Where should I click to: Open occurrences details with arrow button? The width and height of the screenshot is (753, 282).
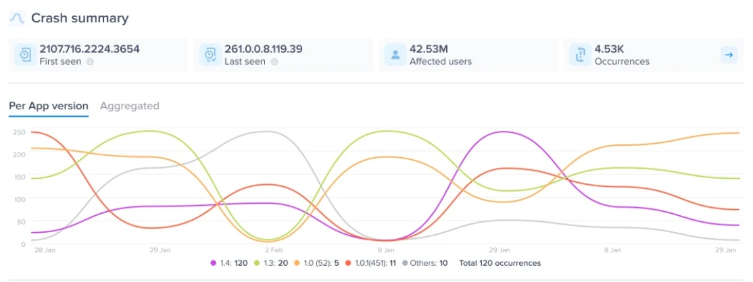pos(729,55)
